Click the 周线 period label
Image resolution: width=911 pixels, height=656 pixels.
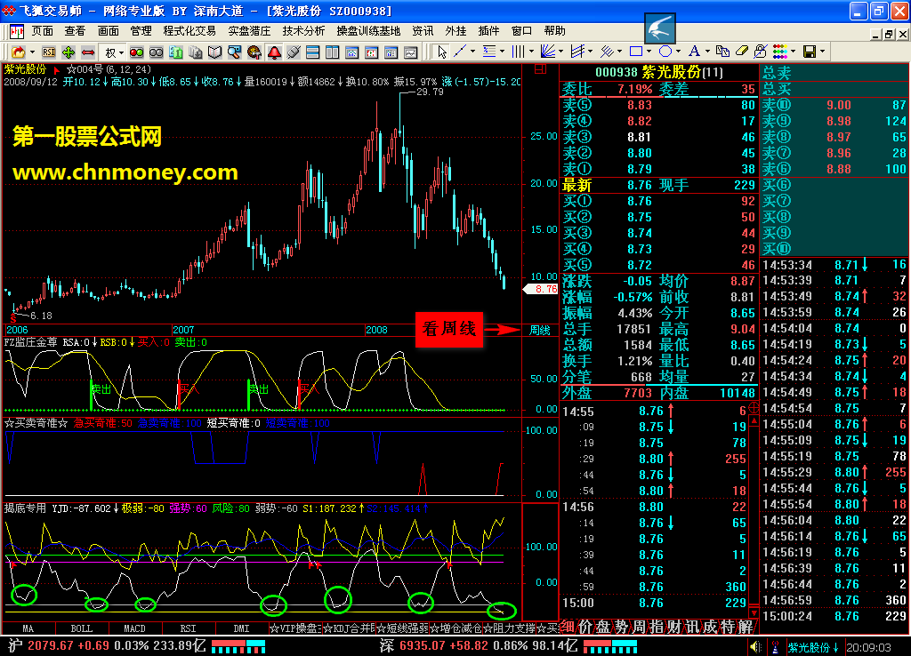coord(540,331)
